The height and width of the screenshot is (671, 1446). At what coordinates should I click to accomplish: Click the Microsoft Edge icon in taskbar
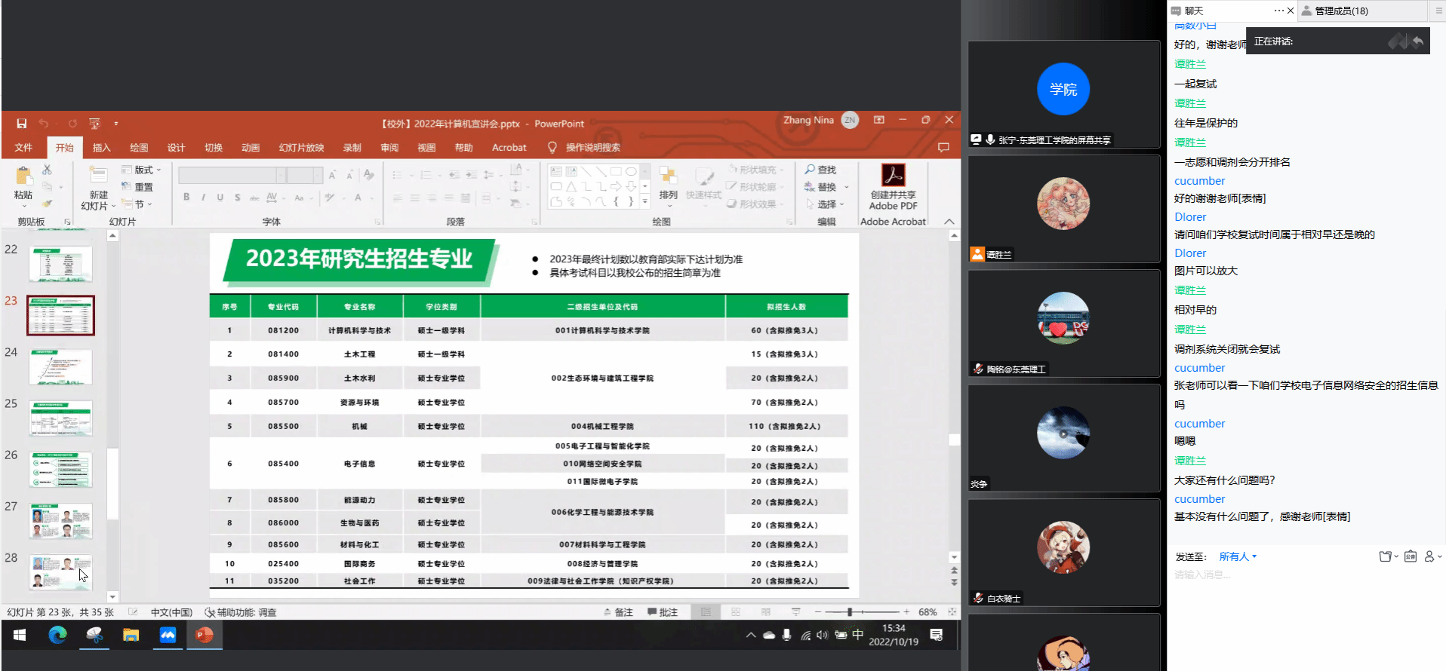click(57, 635)
